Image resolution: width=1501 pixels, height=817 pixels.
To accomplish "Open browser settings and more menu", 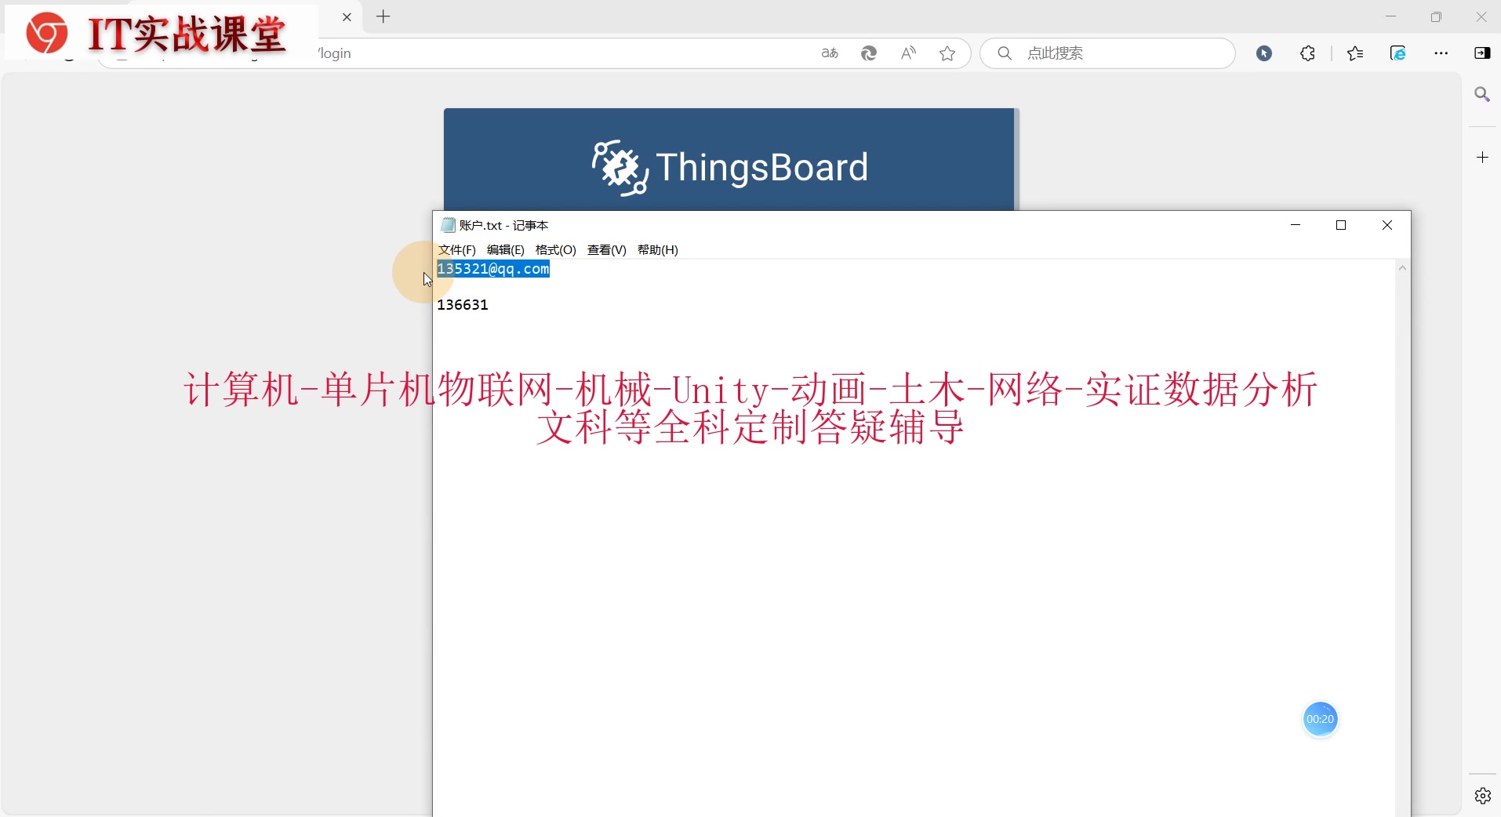I will [x=1441, y=53].
